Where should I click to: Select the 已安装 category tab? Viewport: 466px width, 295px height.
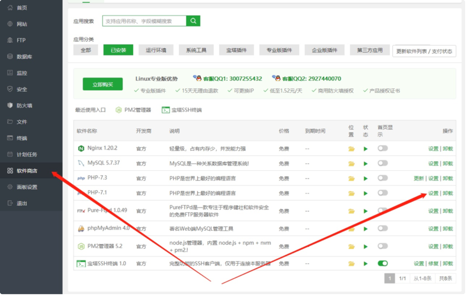(x=118, y=50)
